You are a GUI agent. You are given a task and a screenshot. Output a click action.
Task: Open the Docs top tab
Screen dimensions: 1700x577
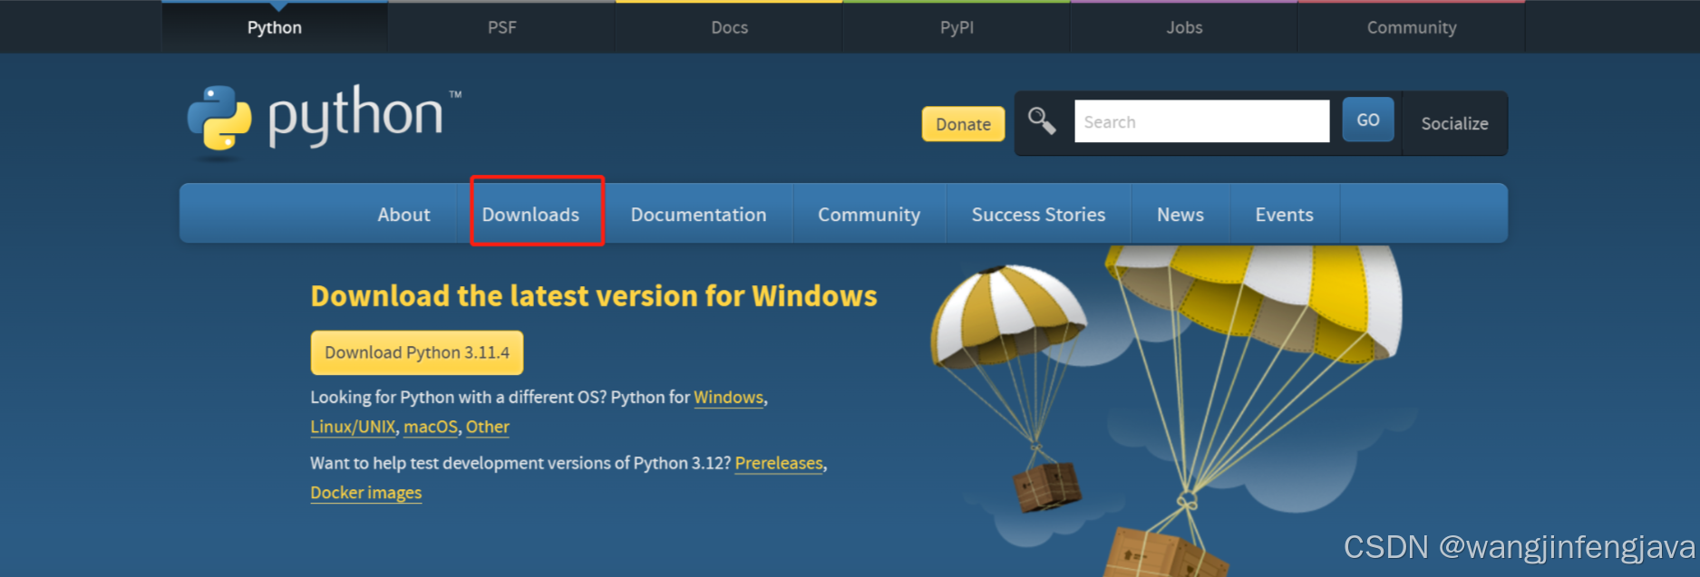point(730,27)
